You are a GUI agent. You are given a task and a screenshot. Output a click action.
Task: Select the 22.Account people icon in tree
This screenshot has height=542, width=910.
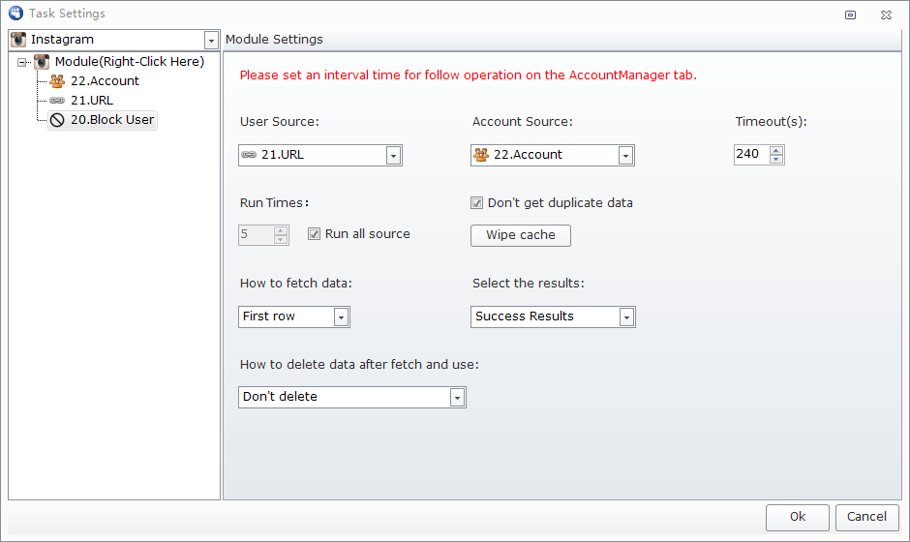pos(57,80)
